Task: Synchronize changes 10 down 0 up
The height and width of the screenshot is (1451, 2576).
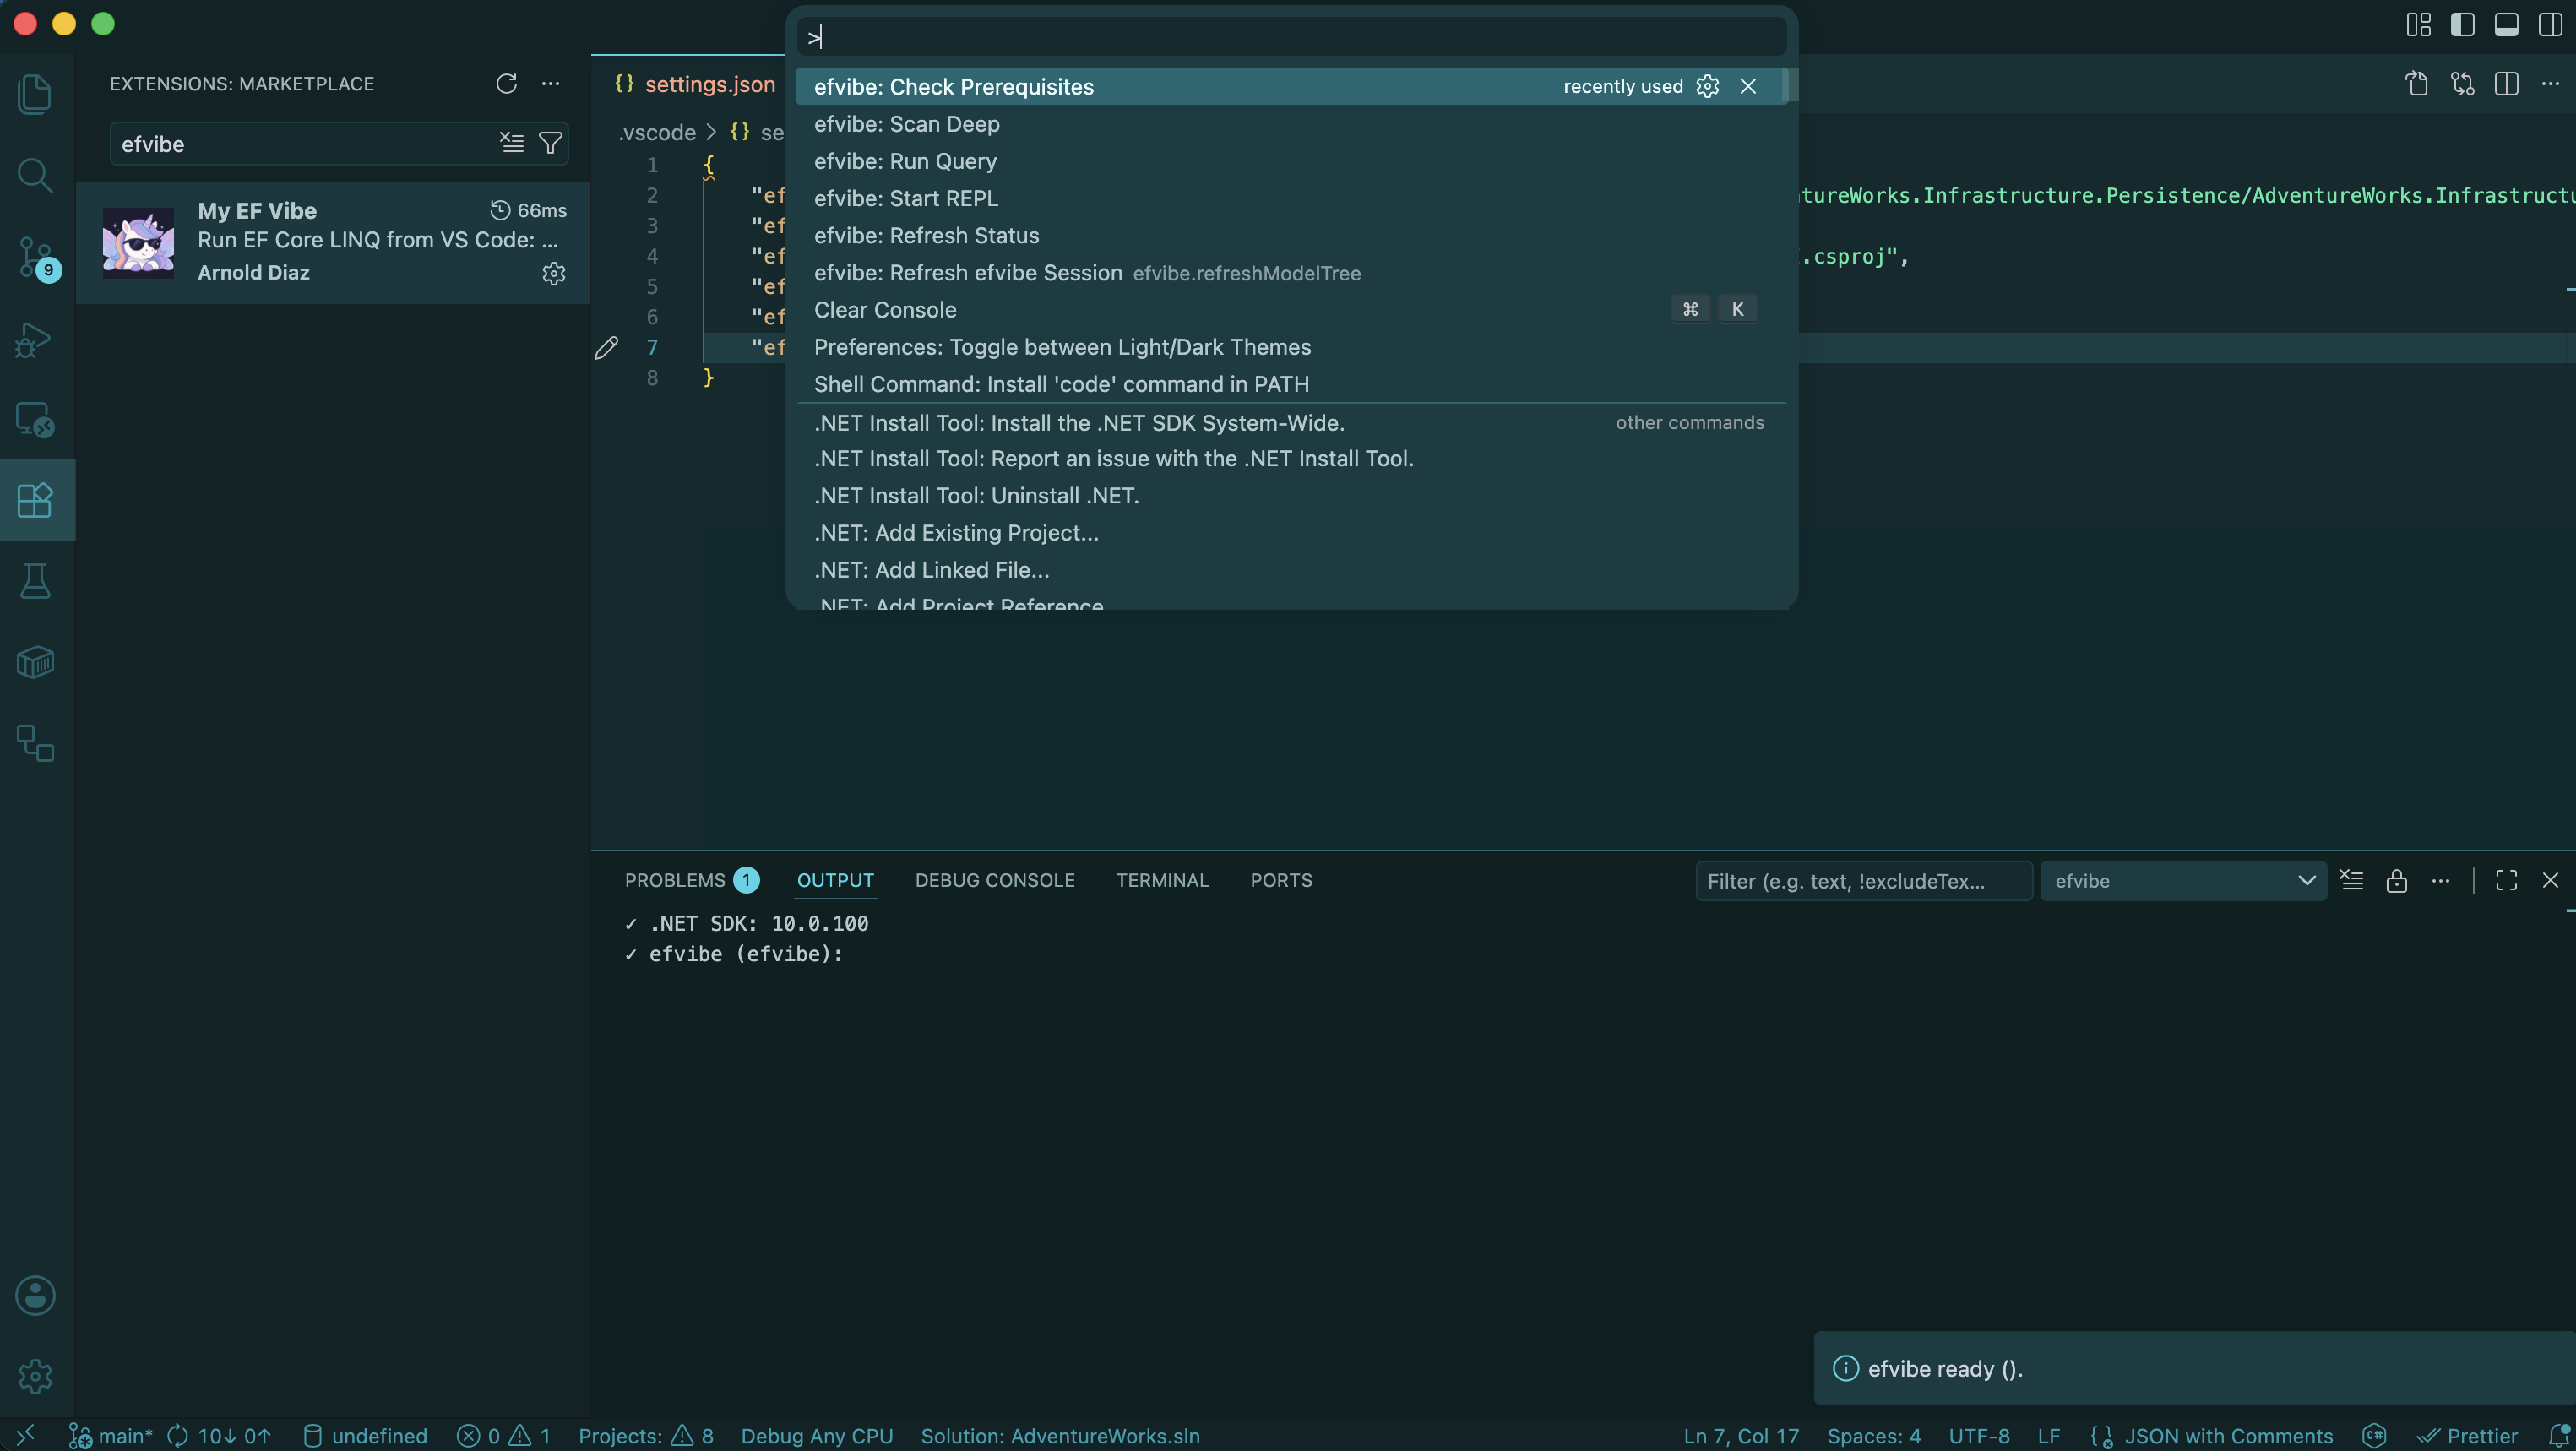Action: point(219,1435)
